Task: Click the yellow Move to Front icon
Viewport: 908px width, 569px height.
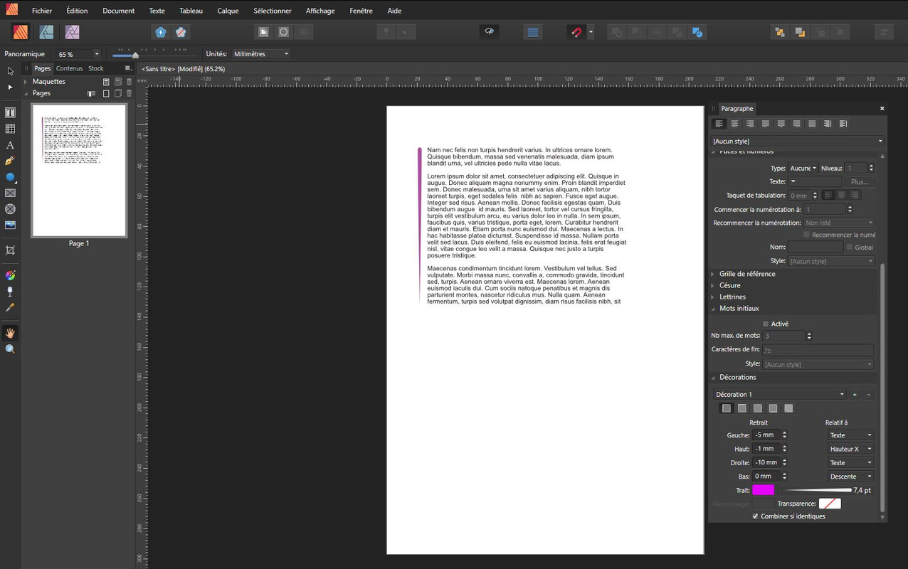Action: pyautogui.click(x=780, y=32)
